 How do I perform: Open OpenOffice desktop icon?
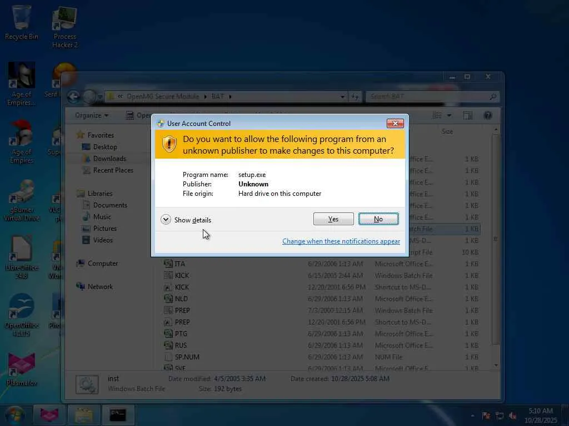[22, 315]
